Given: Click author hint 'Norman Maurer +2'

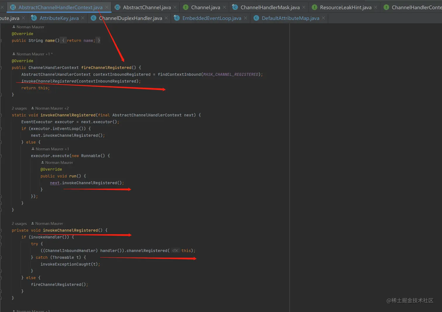Looking at the screenshot, I should tap(50, 108).
